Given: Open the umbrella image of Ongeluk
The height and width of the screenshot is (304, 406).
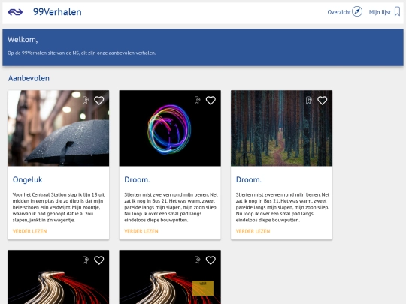Looking at the screenshot, I should [58, 128].
